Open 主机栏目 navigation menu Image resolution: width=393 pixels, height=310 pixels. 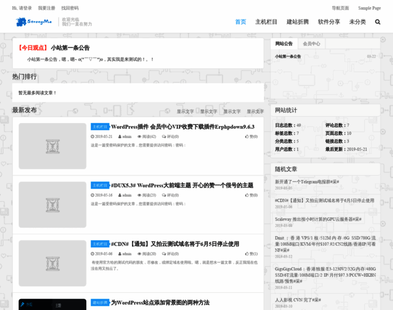[x=266, y=22]
